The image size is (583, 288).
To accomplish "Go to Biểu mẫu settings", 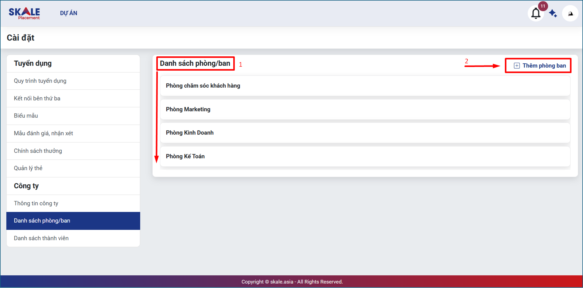I will pos(26,116).
